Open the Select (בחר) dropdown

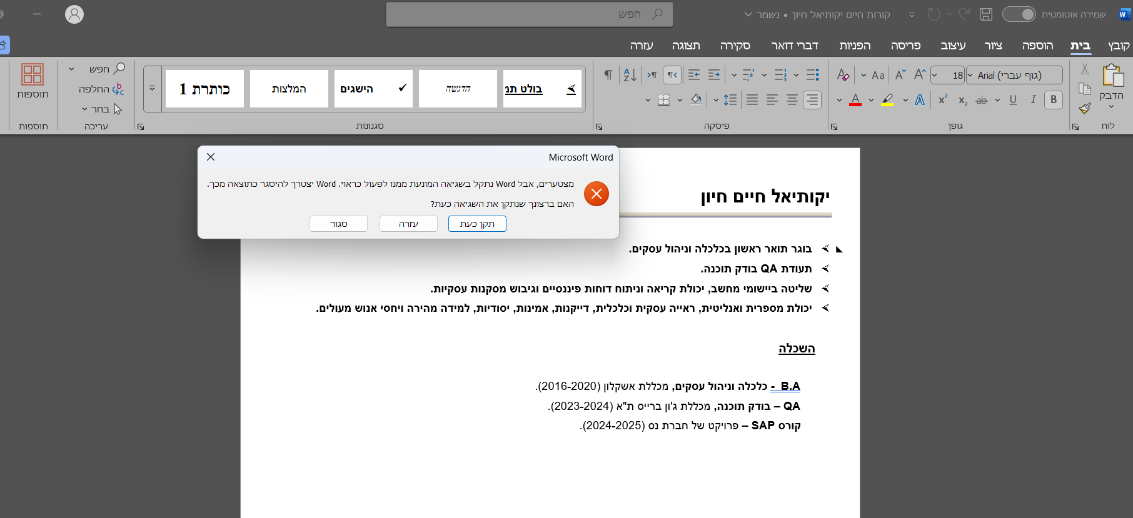click(x=101, y=109)
